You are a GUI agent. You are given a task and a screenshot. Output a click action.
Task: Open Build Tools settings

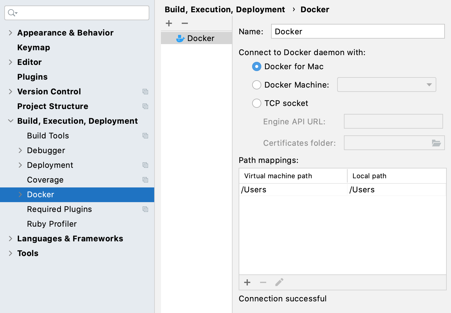tap(48, 136)
